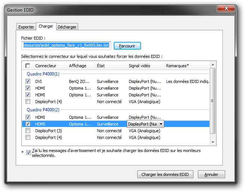Image resolution: width=245 pixels, height=192 pixels.
Task: Close the Gestion EDID dialog window
Action: [x=228, y=9]
